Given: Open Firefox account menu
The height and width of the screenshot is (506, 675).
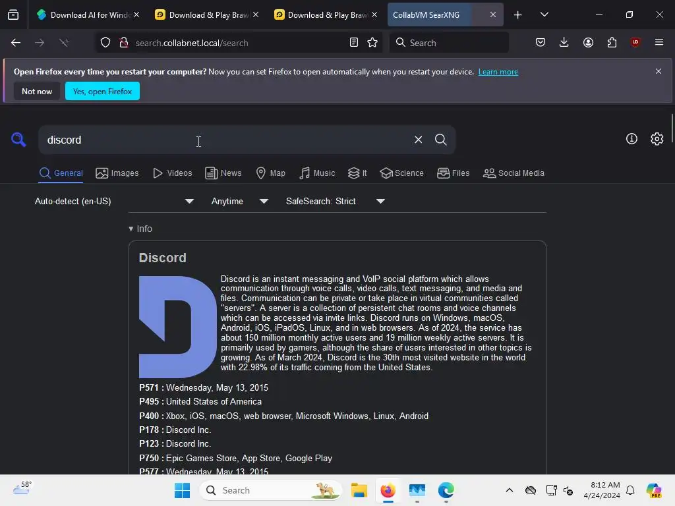Looking at the screenshot, I should [588, 42].
